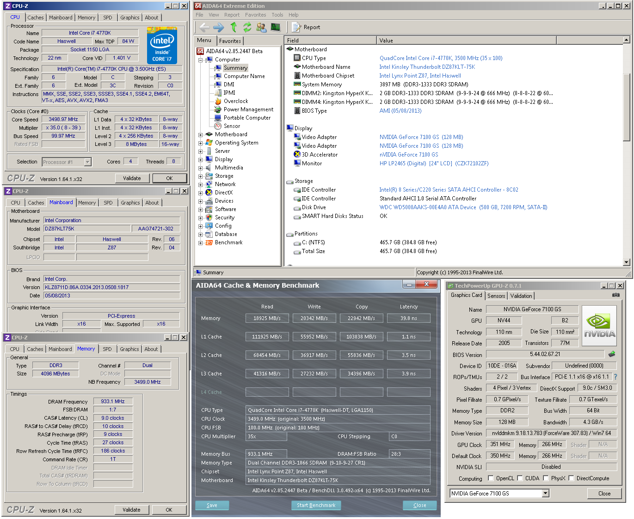Click Validate in the CPU-Z Memory tab window
Viewport: 634px width, 519px height.
pos(131,510)
